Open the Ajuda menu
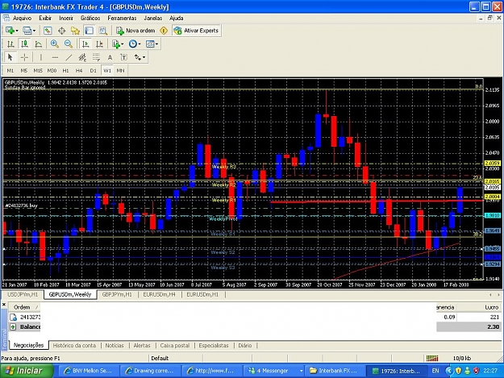This screenshot has height=378, width=504. click(x=176, y=18)
